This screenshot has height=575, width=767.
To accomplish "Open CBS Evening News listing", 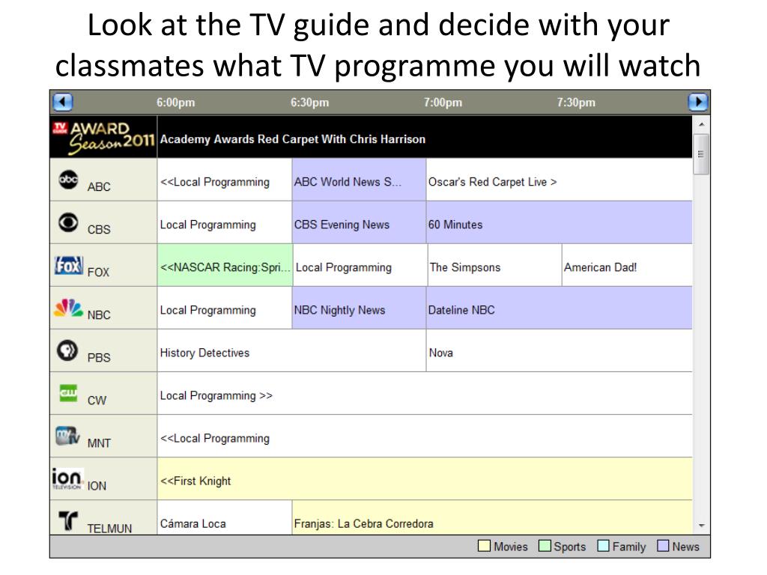I will click(x=359, y=222).
